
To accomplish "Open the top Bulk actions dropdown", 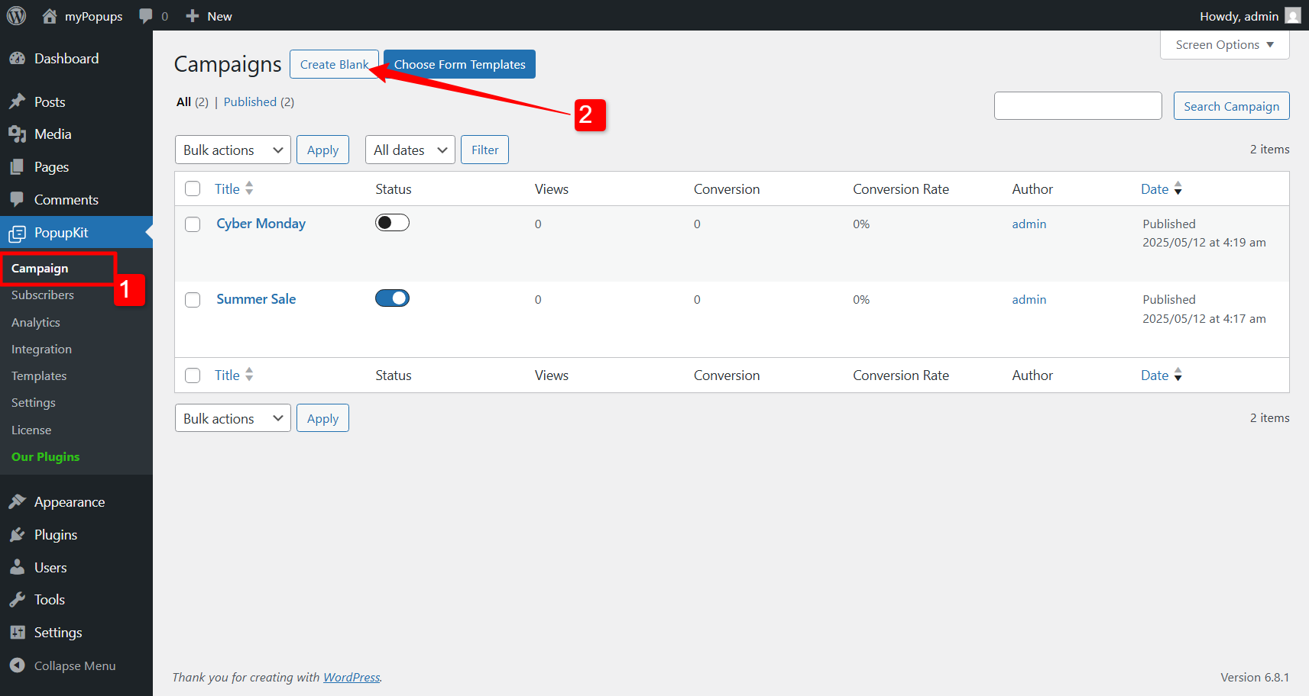I will (233, 150).
